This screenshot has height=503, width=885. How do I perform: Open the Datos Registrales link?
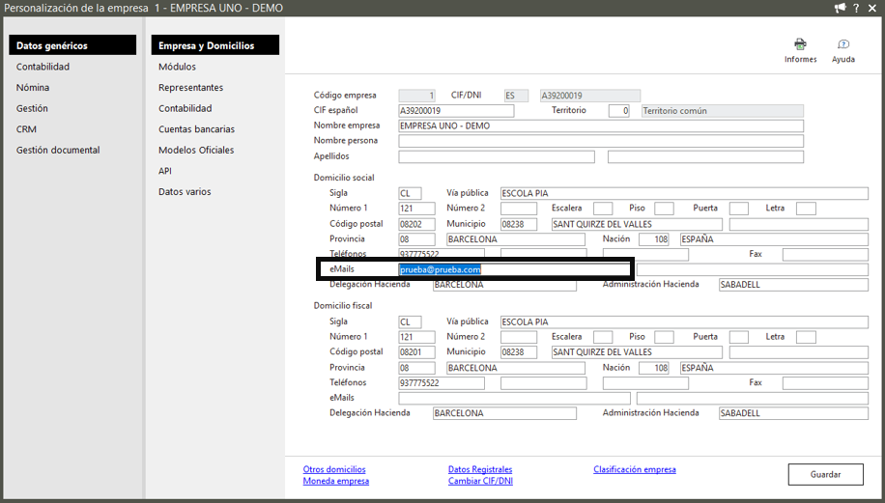[x=480, y=469]
